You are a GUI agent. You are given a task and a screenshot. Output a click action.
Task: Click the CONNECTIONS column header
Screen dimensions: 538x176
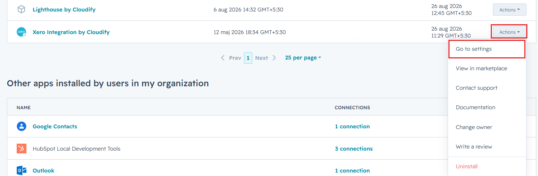[x=352, y=107]
